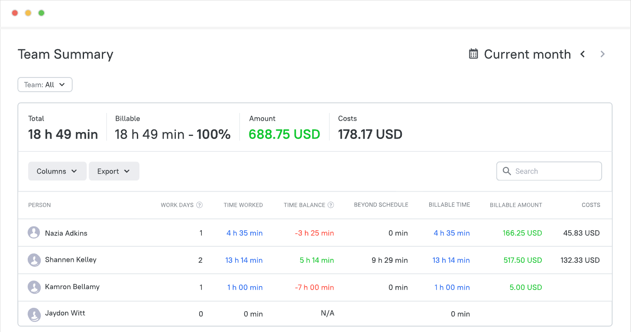This screenshot has height=332, width=631.
Task: Click Jaydon Witt's avatar icon
Action: coord(34,314)
